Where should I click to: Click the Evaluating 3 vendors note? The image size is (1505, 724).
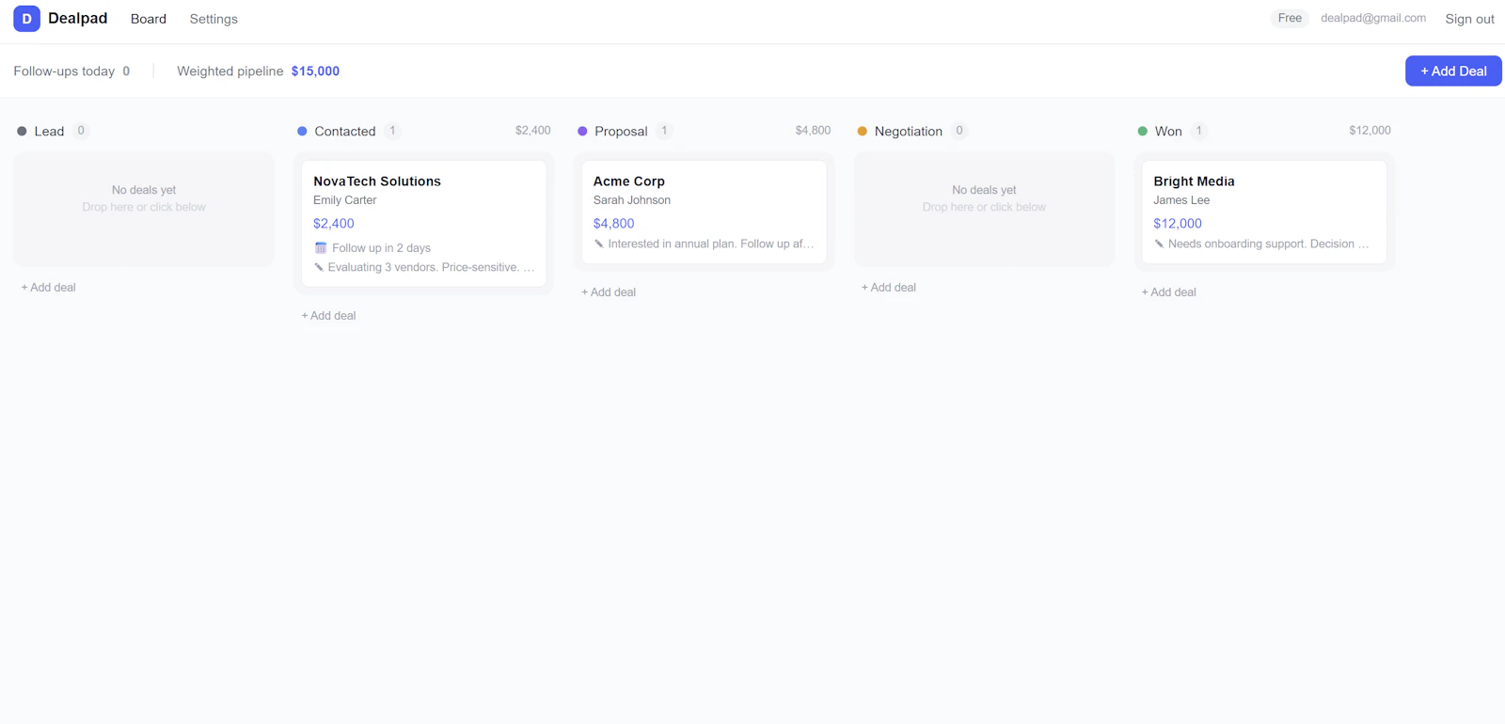pos(431,268)
